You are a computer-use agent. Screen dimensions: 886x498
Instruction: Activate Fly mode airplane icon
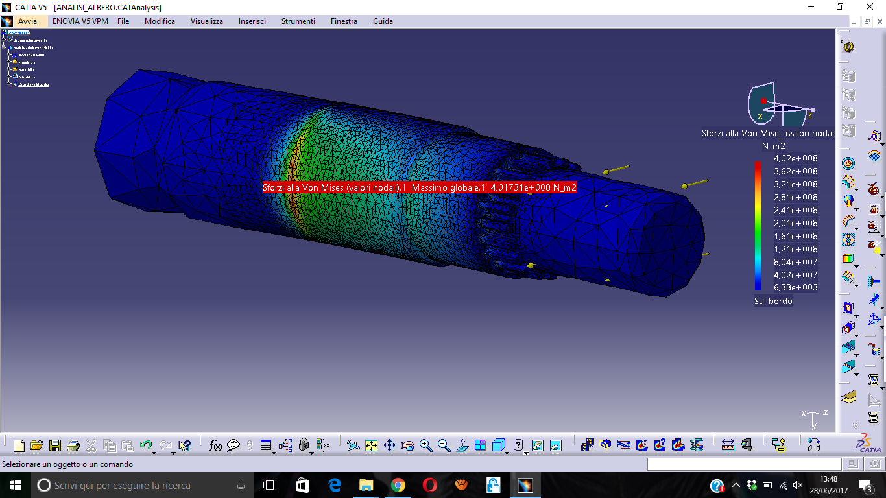(x=353, y=445)
